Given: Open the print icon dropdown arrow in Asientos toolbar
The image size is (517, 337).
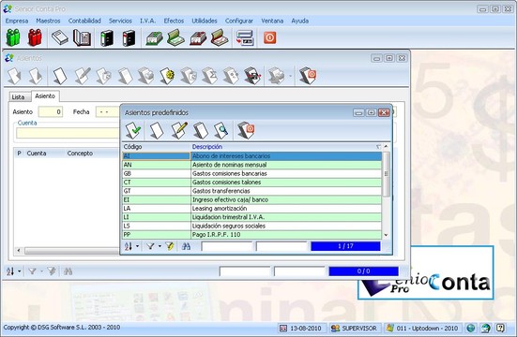Looking at the screenshot, I should tap(291, 77).
